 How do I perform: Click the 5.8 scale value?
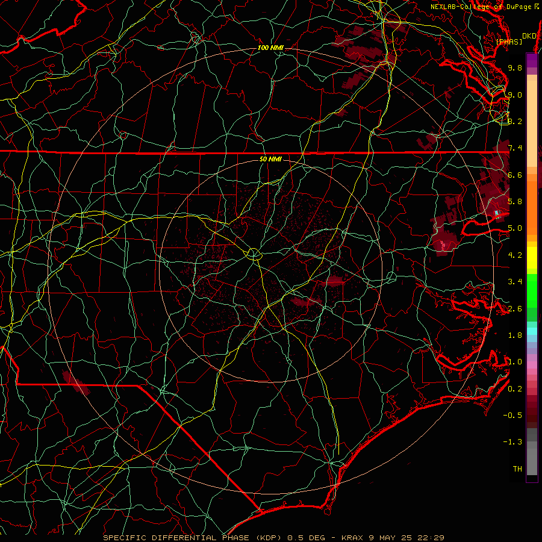pos(515,202)
